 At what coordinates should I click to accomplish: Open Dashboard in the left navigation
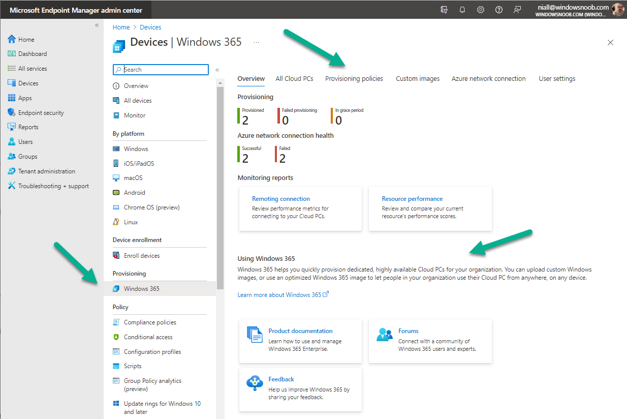[x=27, y=54]
